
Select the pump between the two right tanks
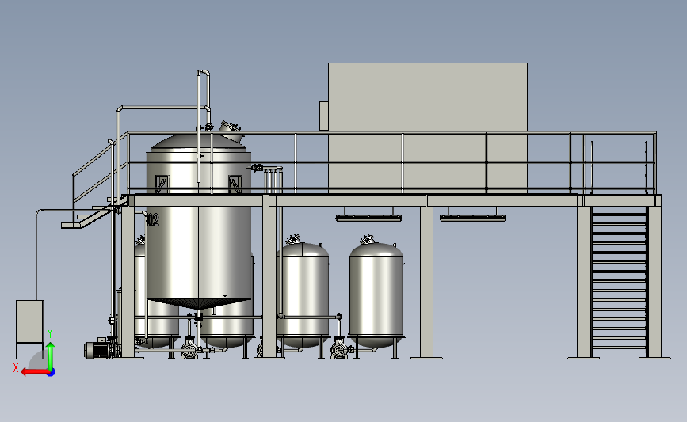339,348
